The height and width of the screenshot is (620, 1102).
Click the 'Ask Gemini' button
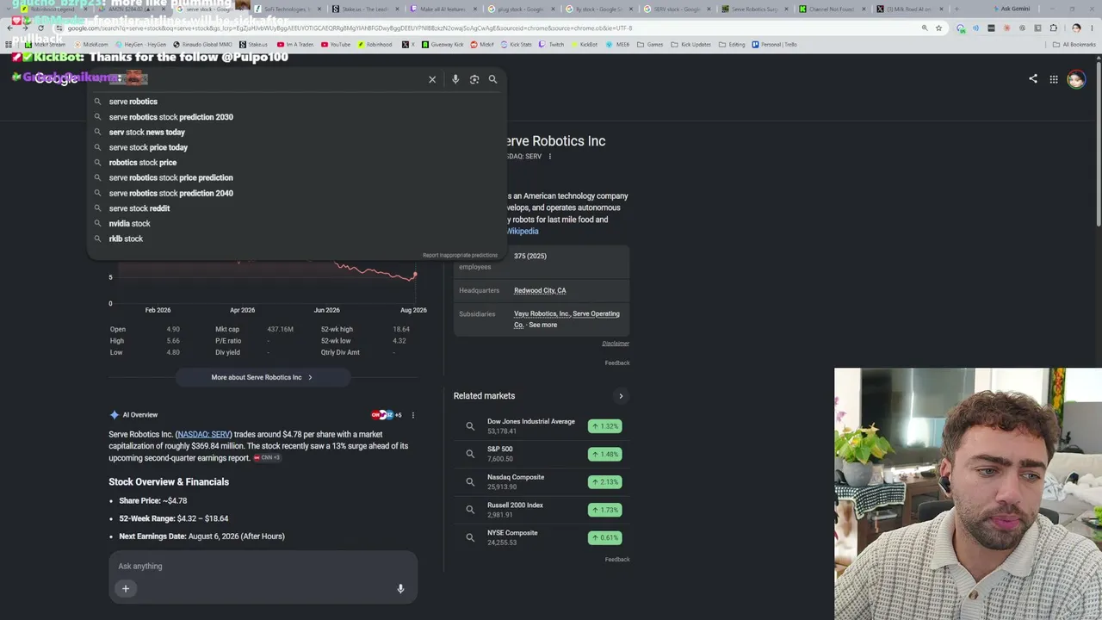(1011, 9)
